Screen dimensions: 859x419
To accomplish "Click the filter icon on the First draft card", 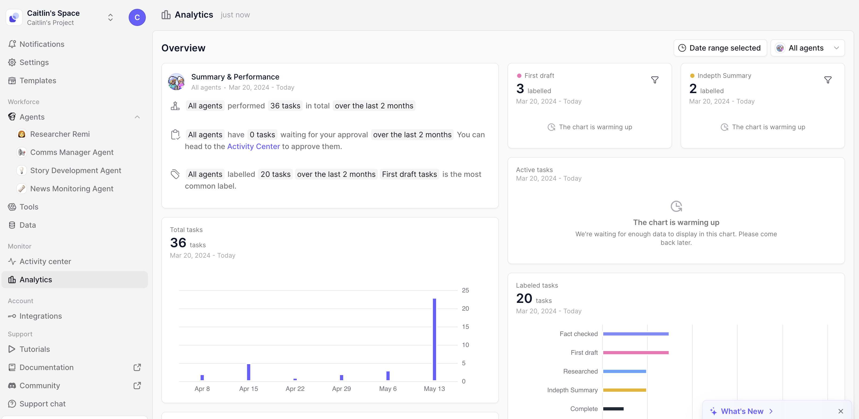I will (655, 80).
